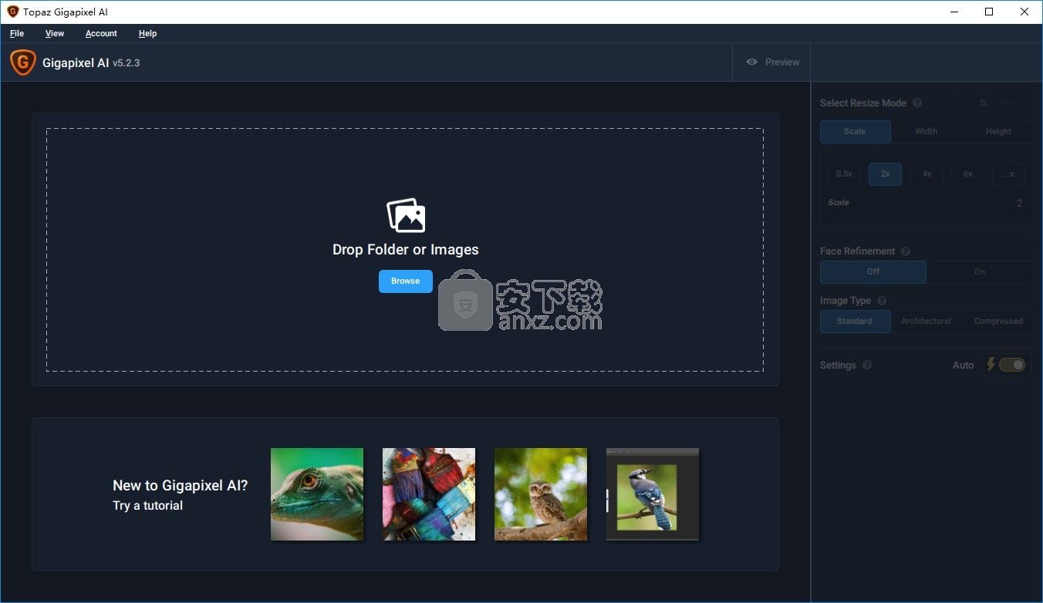Choose the 2x scale preset
The image size is (1043, 603).
(885, 173)
